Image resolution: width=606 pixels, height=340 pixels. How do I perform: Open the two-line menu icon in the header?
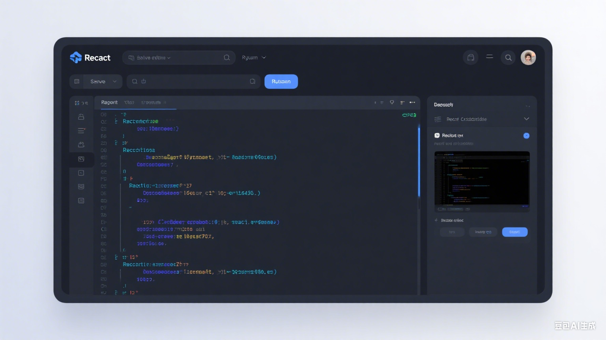tap(490, 57)
